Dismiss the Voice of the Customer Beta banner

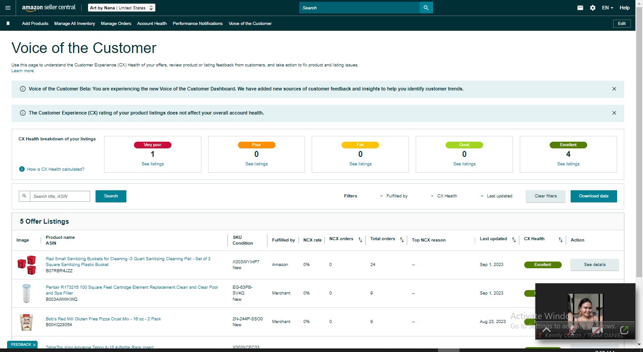point(614,89)
